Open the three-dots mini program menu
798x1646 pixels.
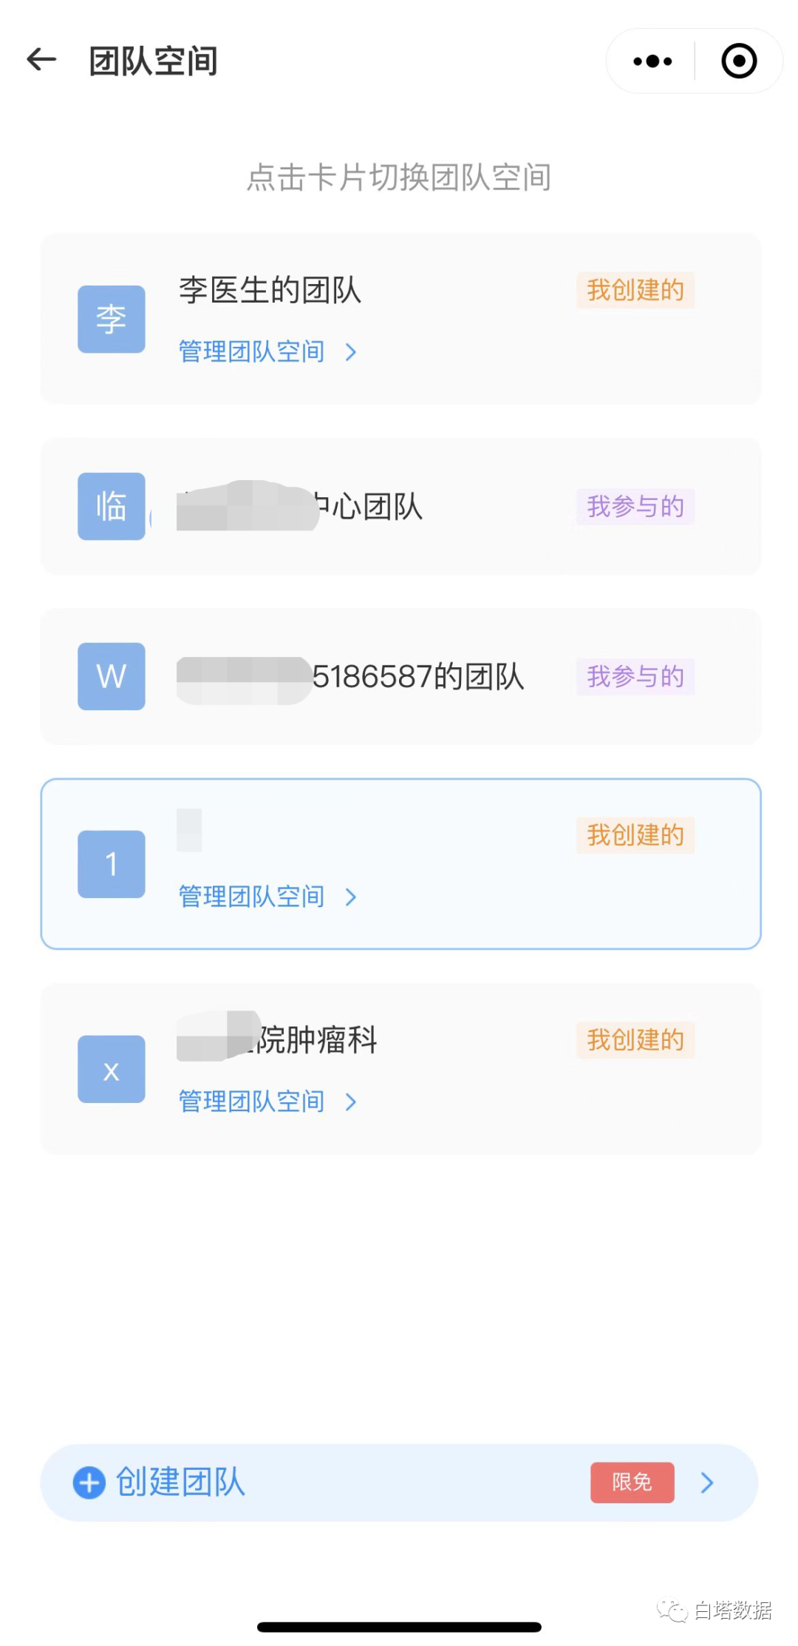[x=652, y=61]
